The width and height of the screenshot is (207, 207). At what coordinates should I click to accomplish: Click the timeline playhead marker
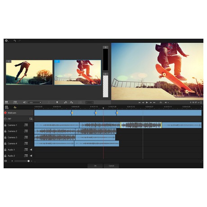[103, 108]
